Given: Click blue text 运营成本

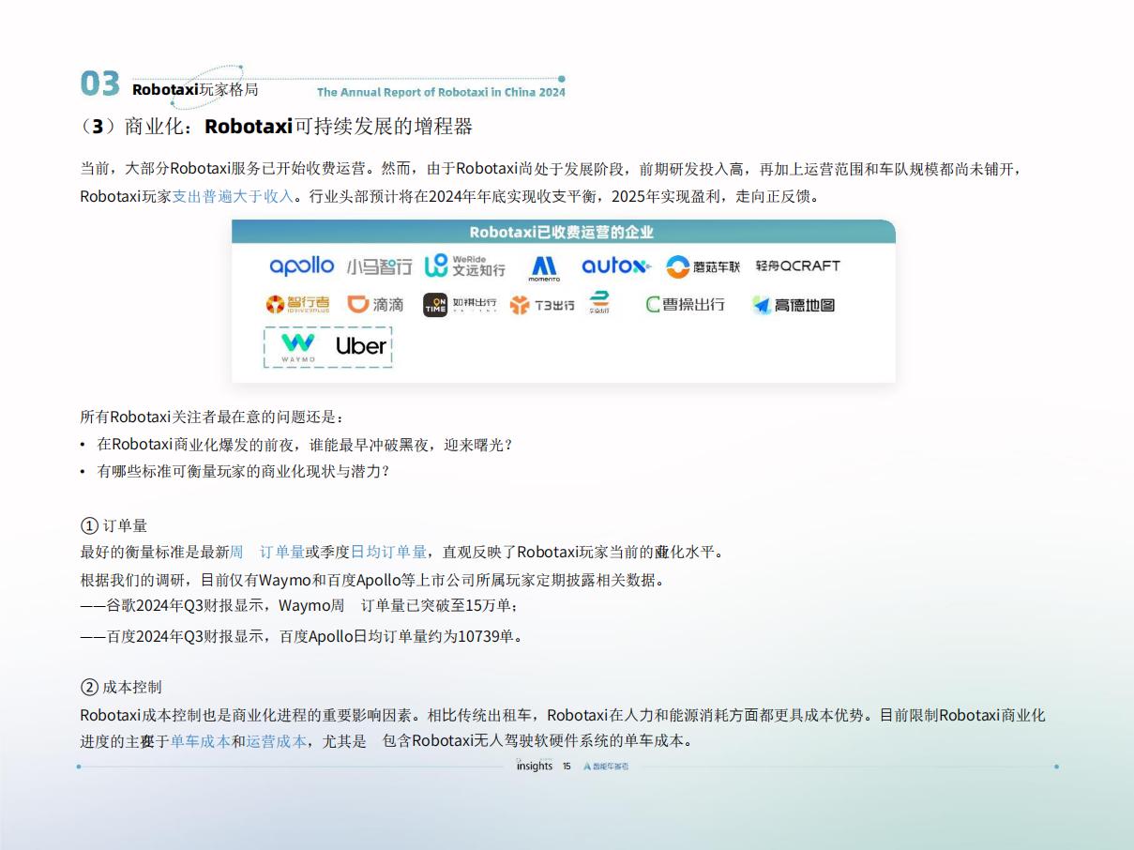Looking at the screenshot, I should click(x=277, y=741).
